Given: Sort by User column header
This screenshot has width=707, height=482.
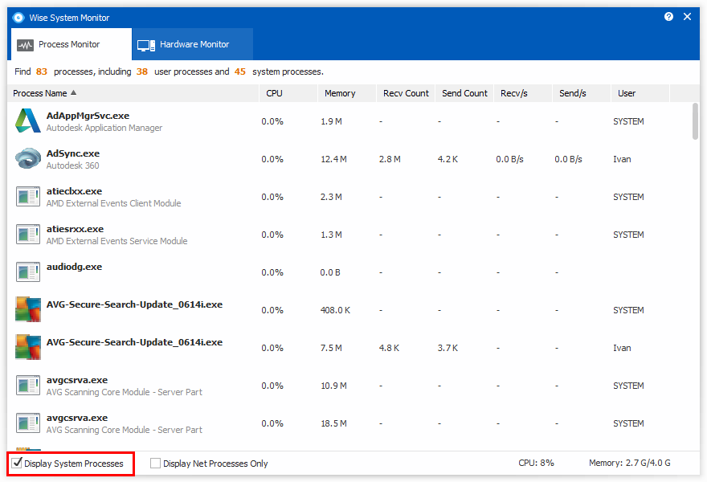Looking at the screenshot, I should (x=640, y=93).
